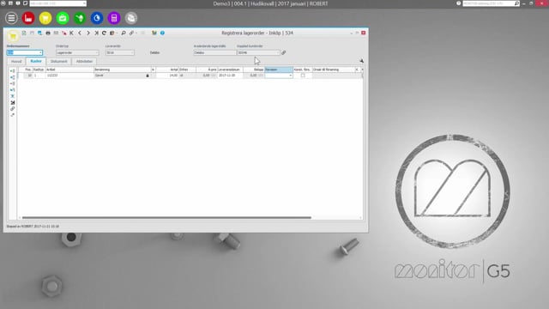Go to next record arrow
The image size is (549, 309).
tap(88, 33)
